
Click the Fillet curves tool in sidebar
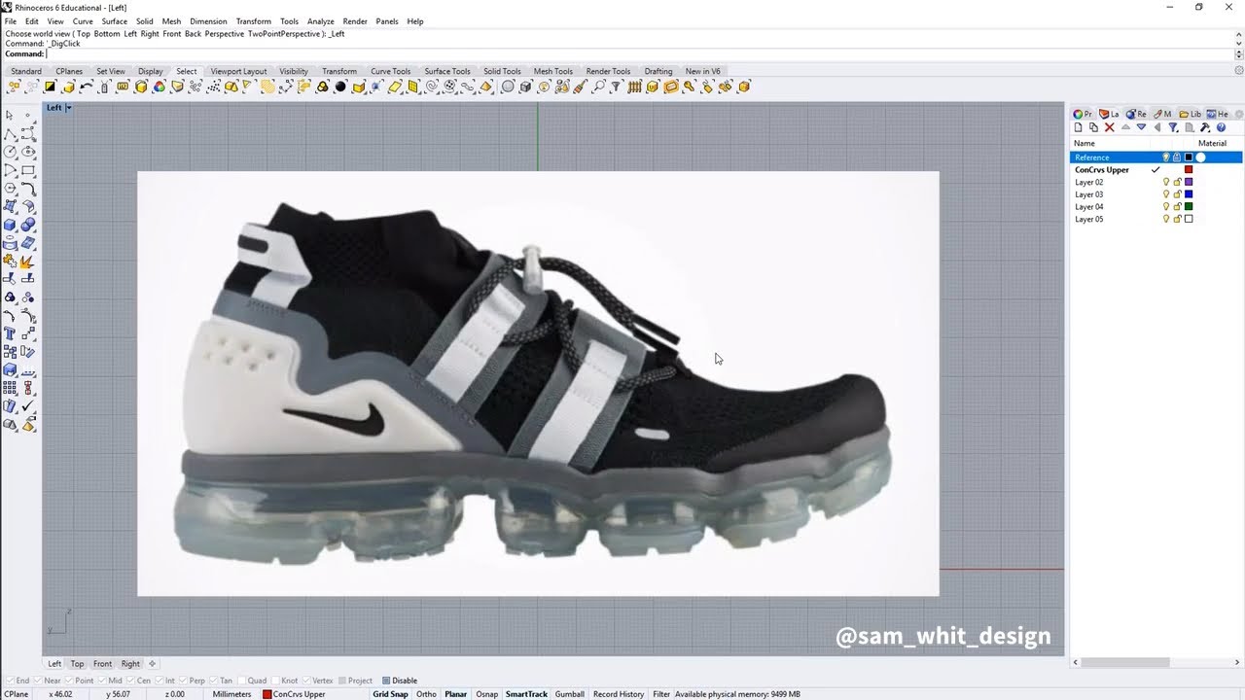pos(28,189)
